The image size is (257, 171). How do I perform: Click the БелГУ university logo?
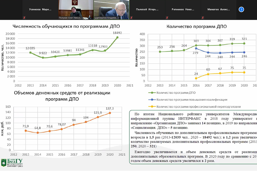coord(12,163)
